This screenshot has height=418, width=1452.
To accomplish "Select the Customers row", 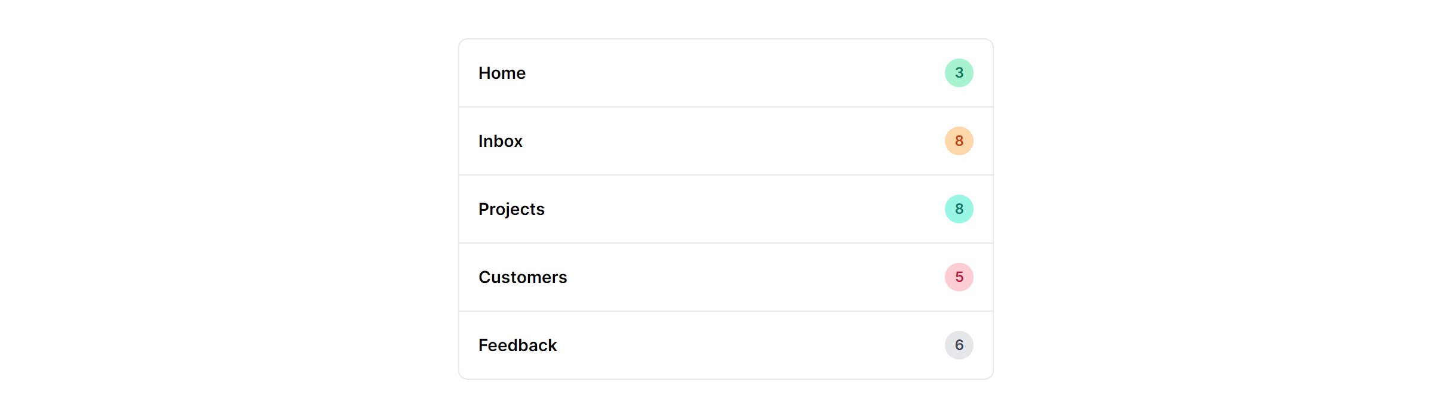I will click(725, 277).
